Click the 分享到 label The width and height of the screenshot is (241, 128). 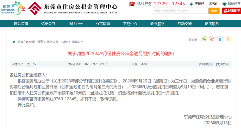pos(193,40)
